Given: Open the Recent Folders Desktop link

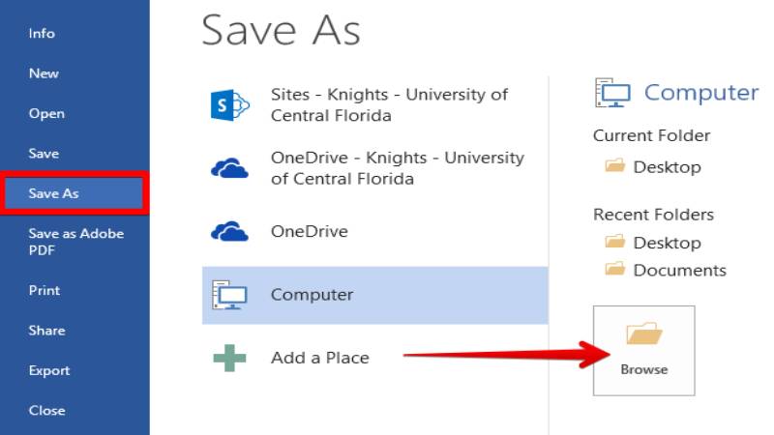Looking at the screenshot, I should pos(667,243).
